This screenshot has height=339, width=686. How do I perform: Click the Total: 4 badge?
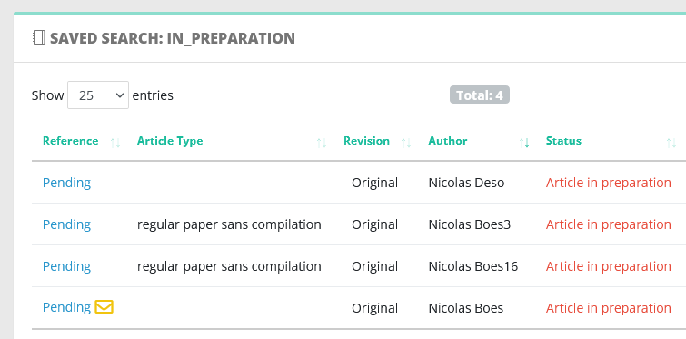480,95
